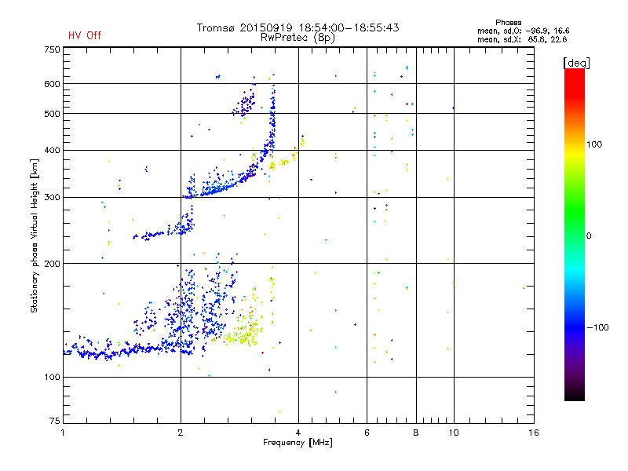
Task: Click the y-axis '400' tick label
Action: click(x=52, y=150)
